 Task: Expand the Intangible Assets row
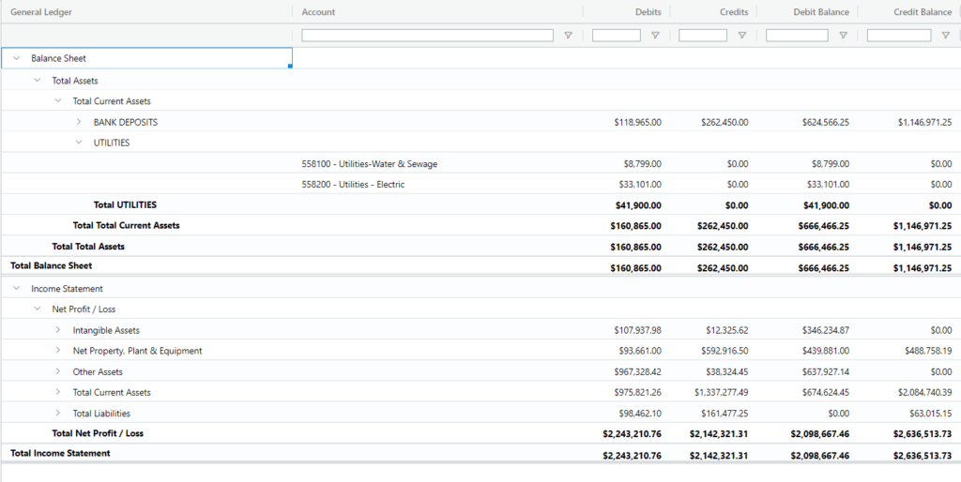(x=58, y=330)
